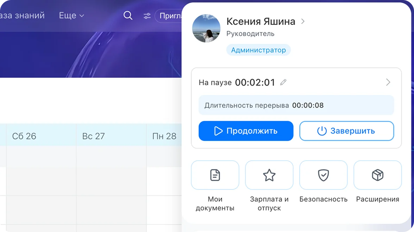Click the Ксения Яшина name link
Image resolution: width=414 pixels, height=232 pixels.
[x=261, y=21]
